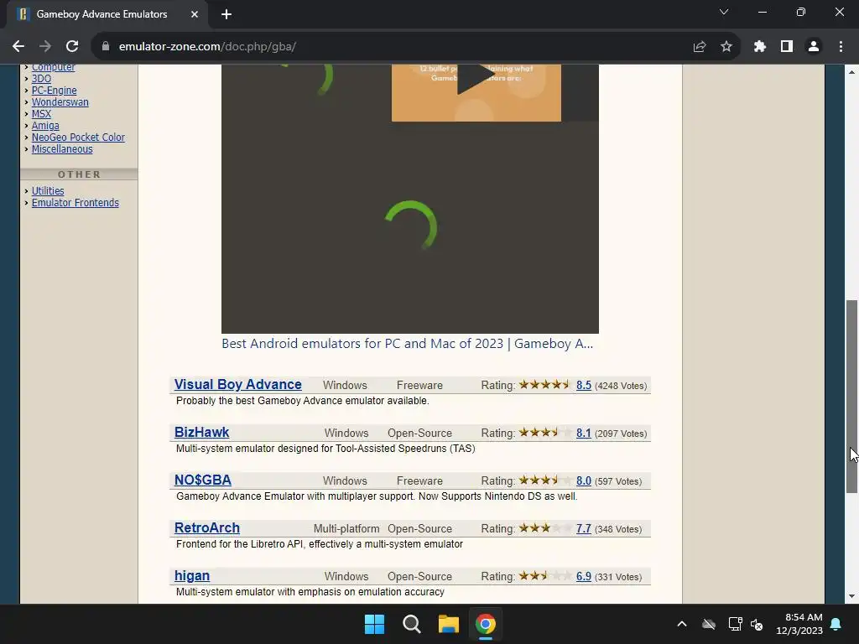Click the 7.7 rating of RetroArch

click(x=584, y=528)
